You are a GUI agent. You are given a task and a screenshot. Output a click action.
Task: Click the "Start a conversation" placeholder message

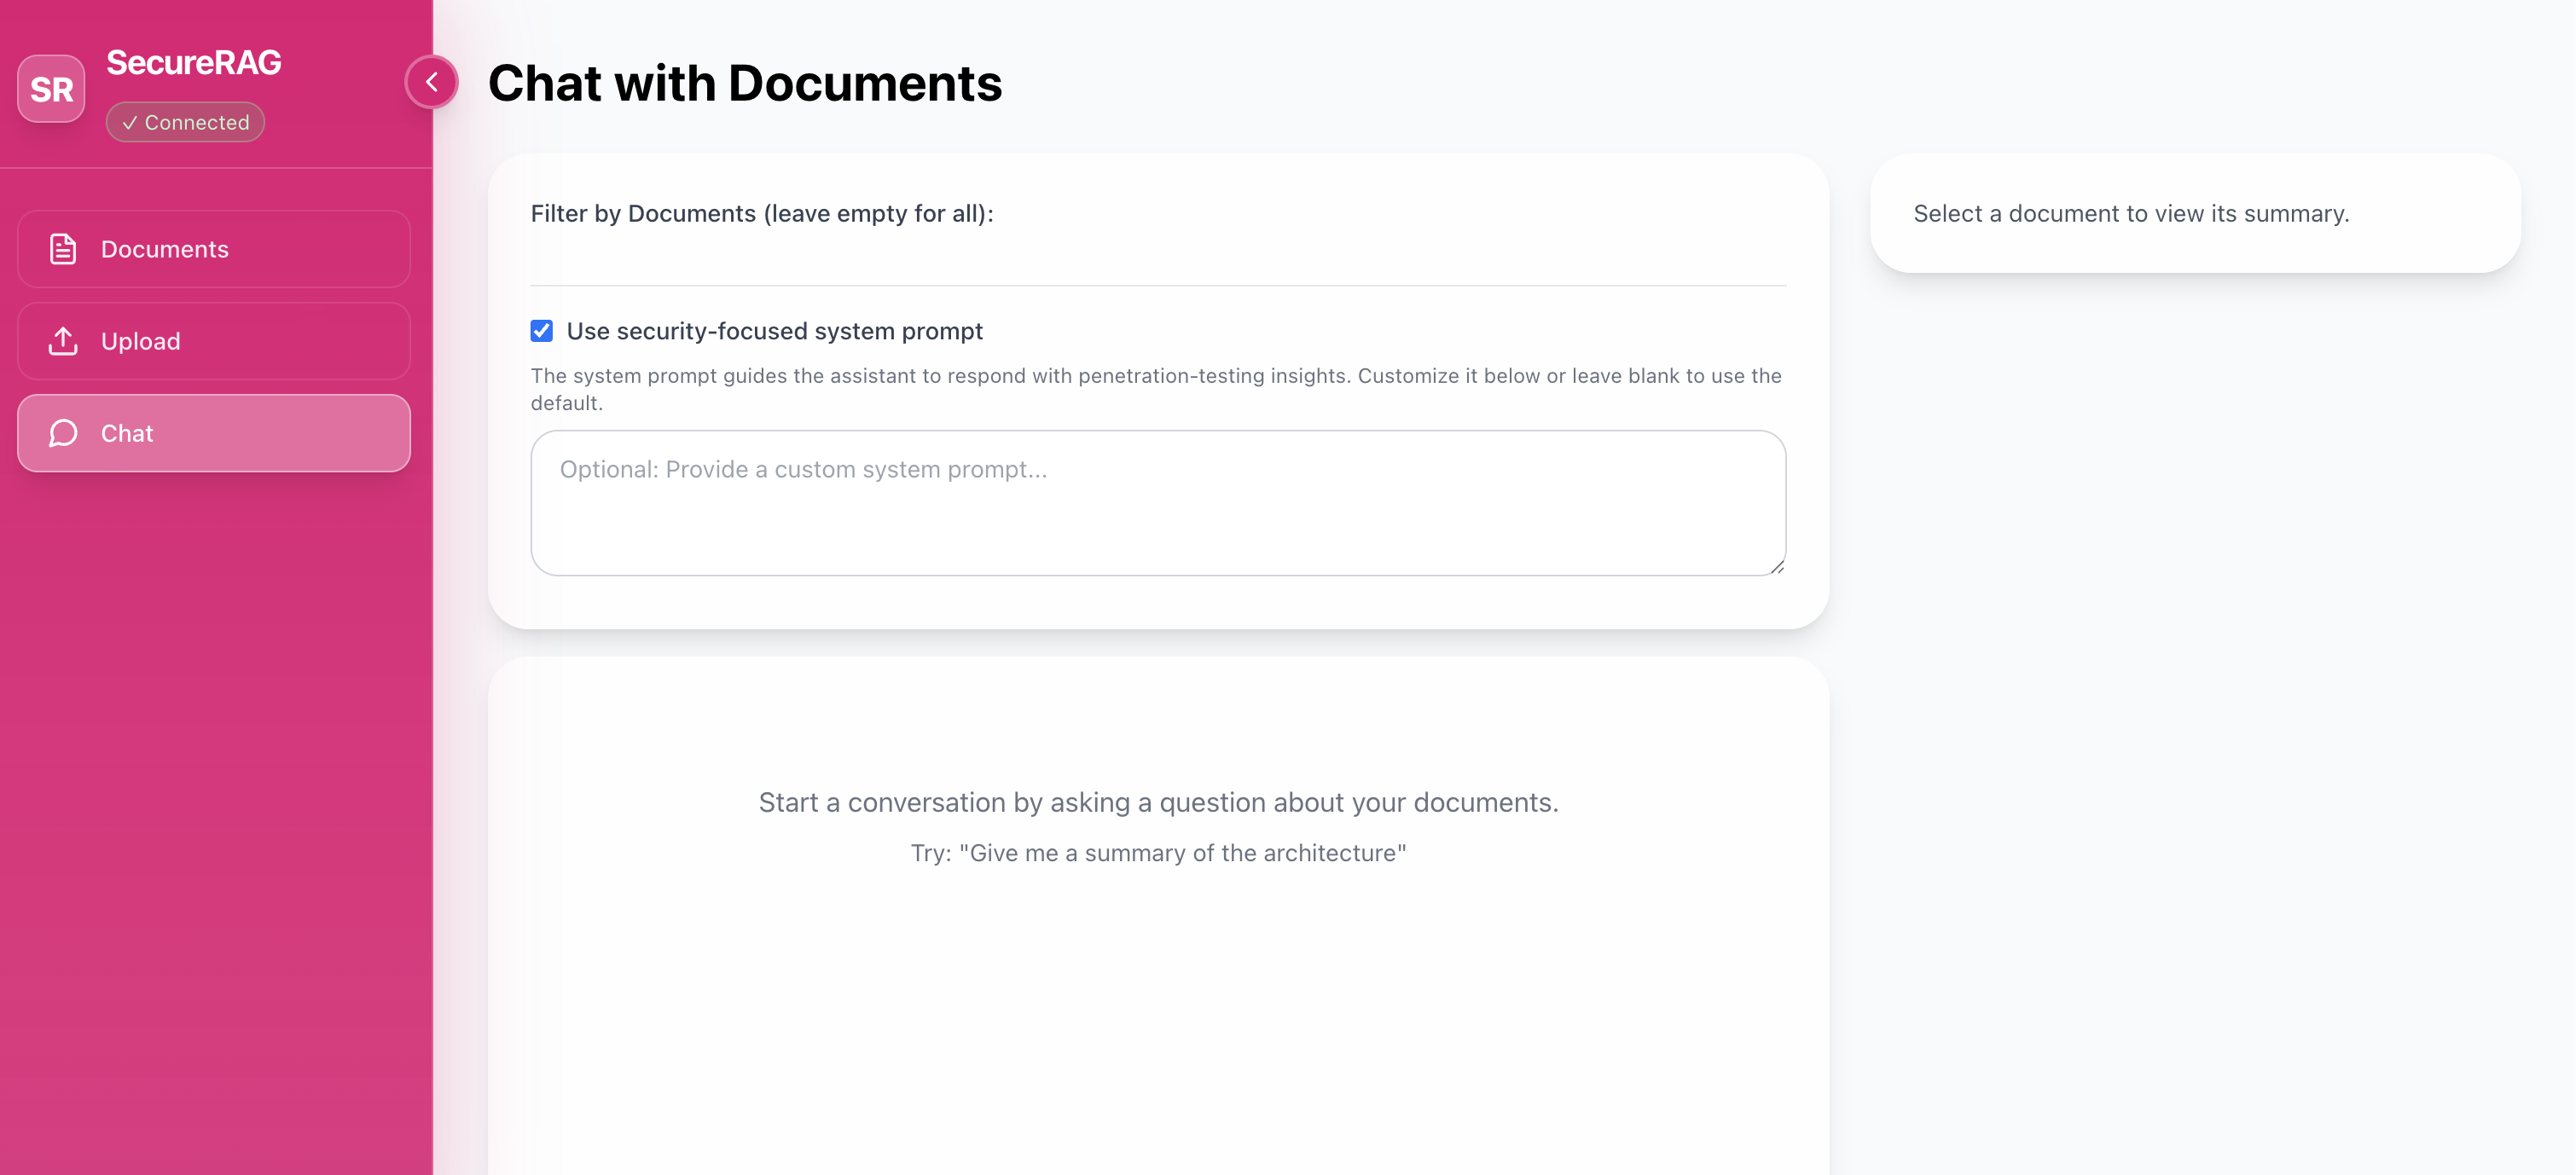(x=1158, y=802)
